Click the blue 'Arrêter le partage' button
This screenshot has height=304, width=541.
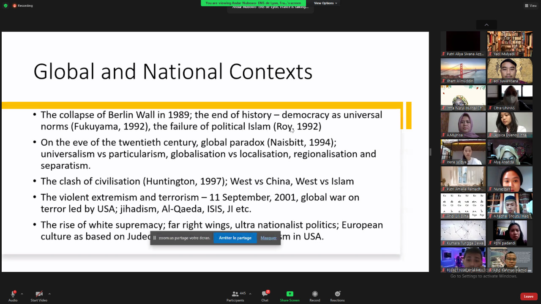pyautogui.click(x=235, y=238)
